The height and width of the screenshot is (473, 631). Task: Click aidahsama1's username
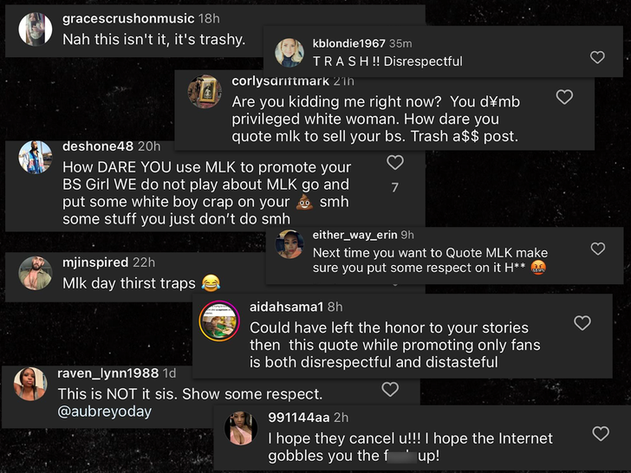tap(286, 307)
